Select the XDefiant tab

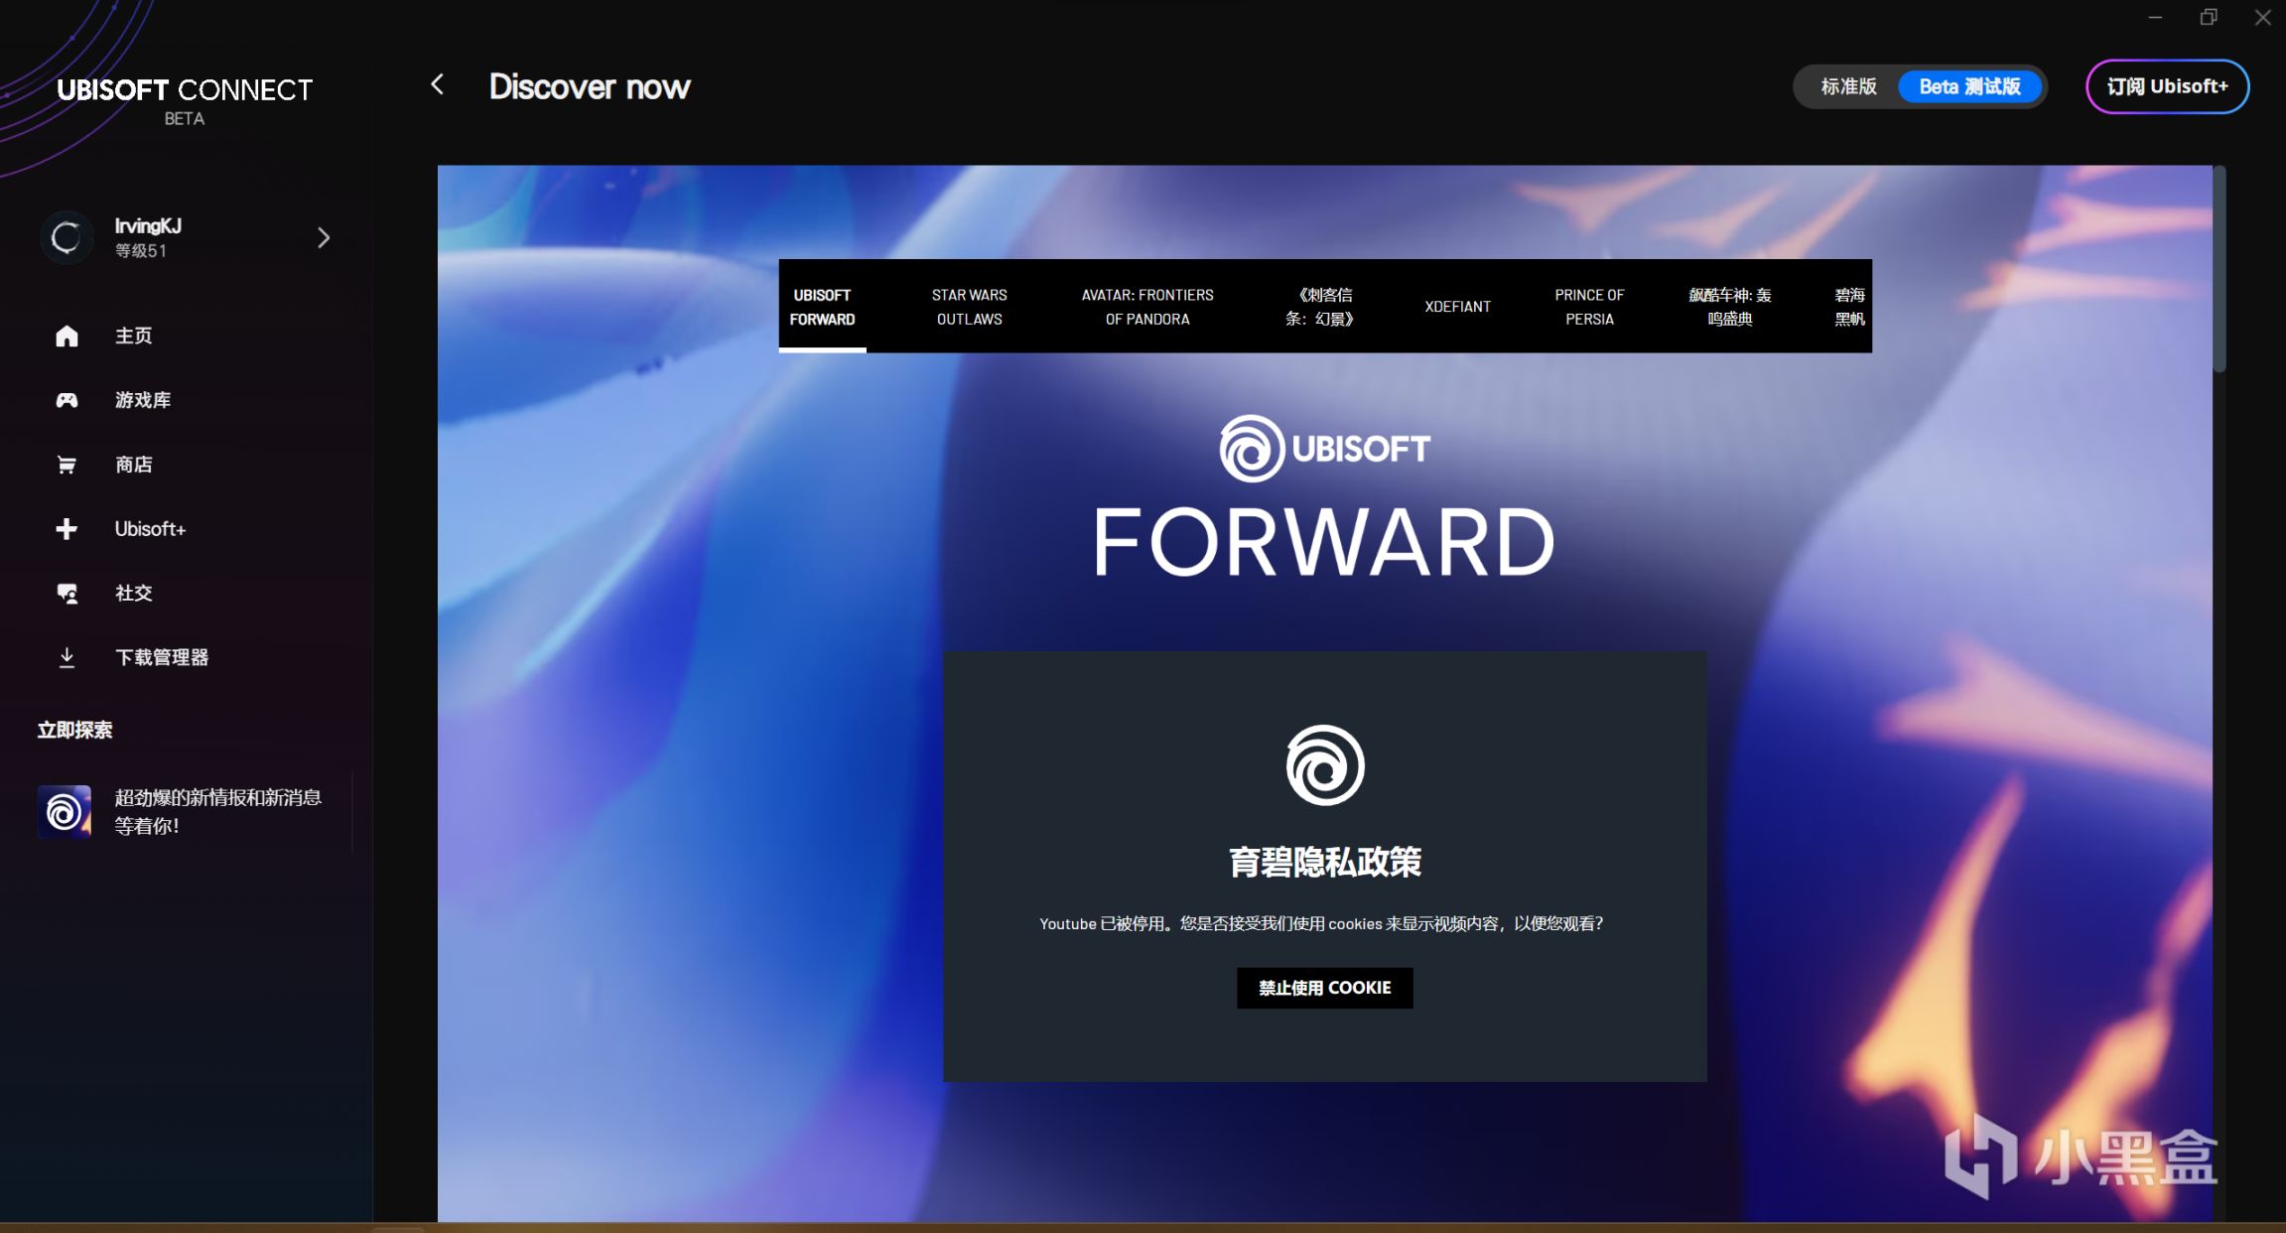(1457, 307)
